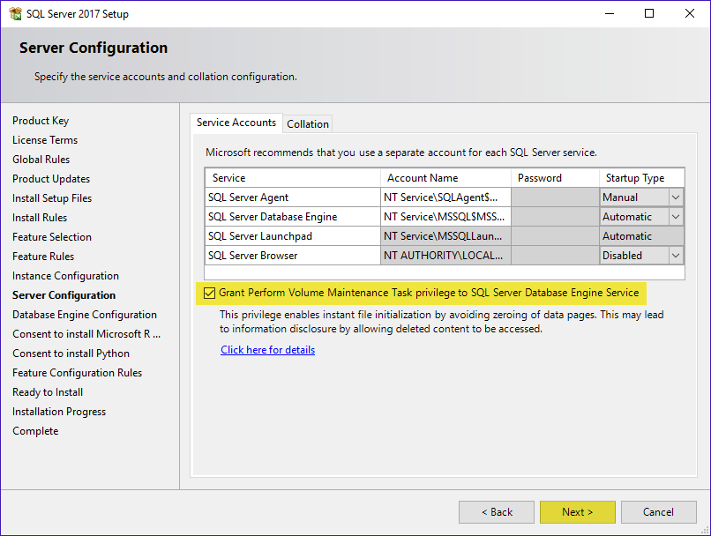
Task: Select the SQL Server Agent account name cell
Action: 445,197
